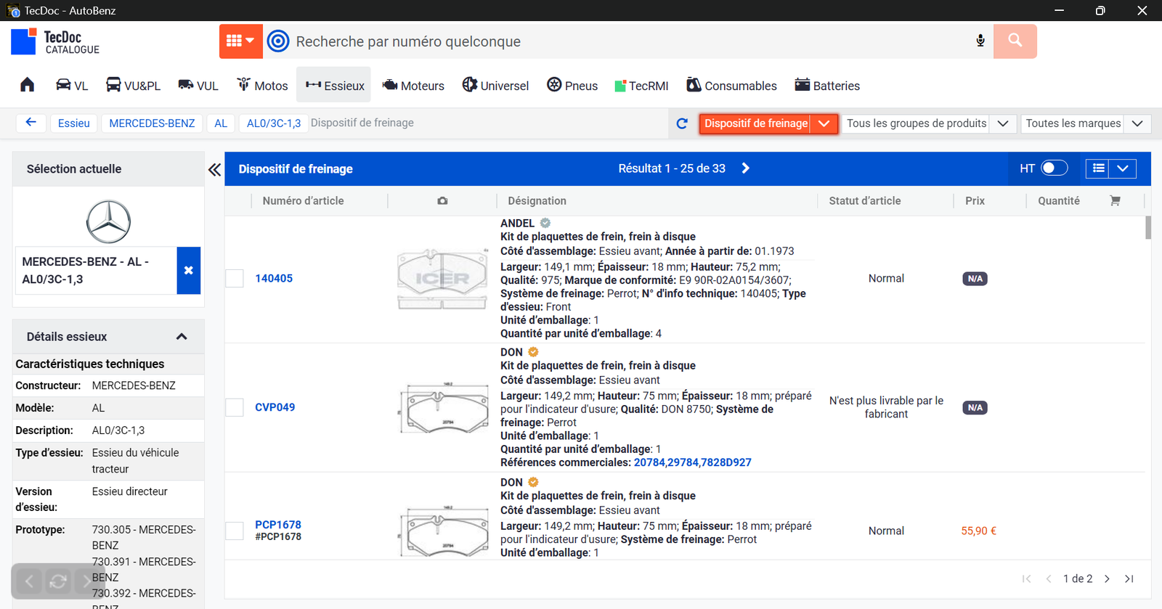Collapse the Détails essieux panel

(182, 337)
